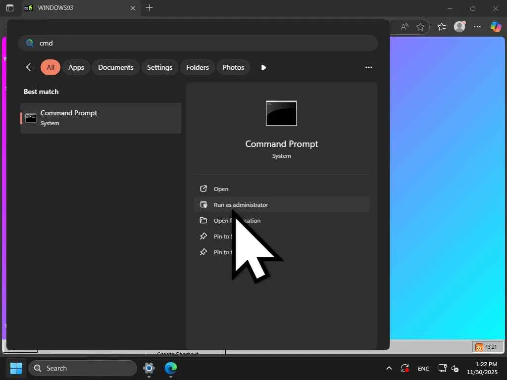507x380 pixels.
Task: Click the Best match heading
Action: (41, 92)
